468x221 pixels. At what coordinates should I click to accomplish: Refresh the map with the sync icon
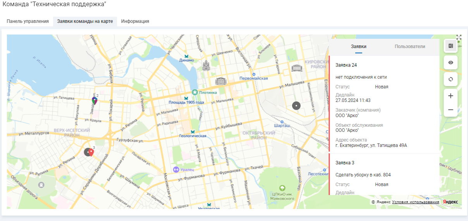pos(451,79)
